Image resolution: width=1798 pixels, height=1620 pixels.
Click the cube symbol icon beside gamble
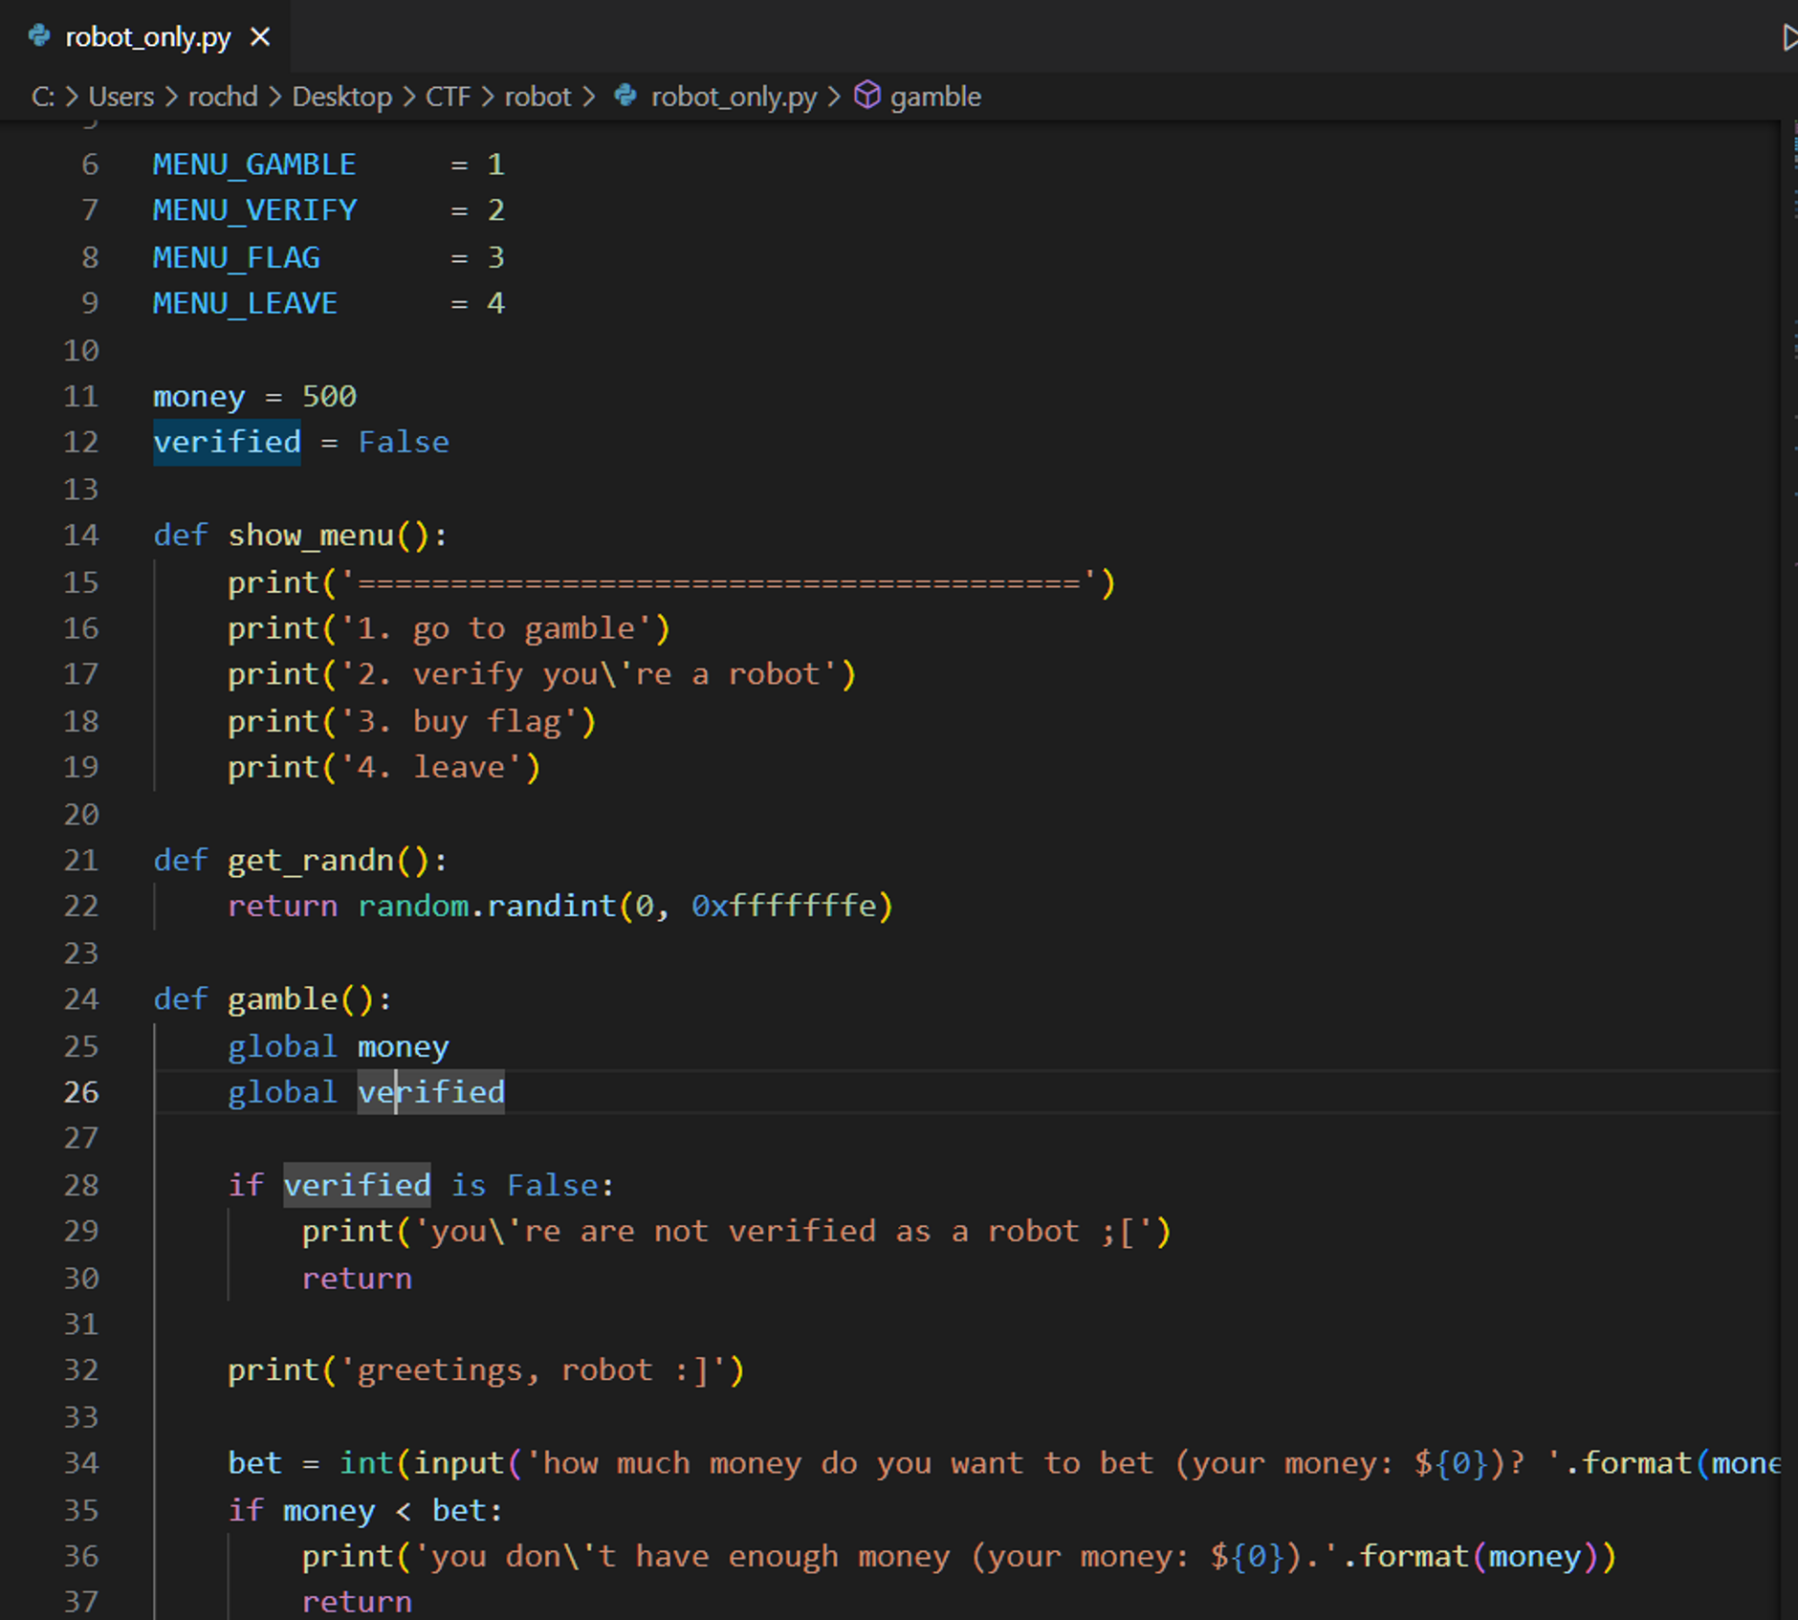pyautogui.click(x=866, y=96)
